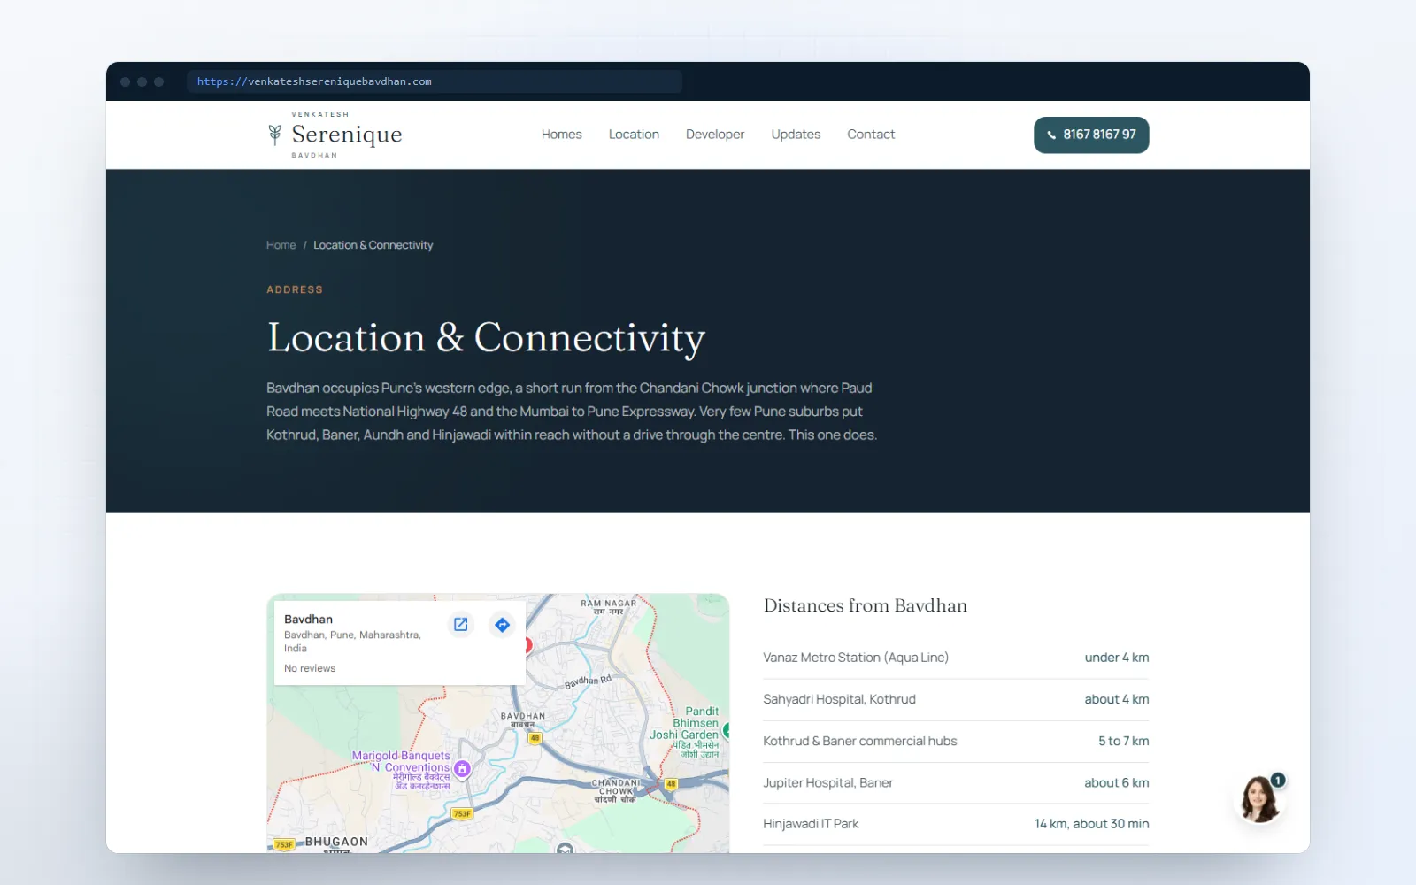
Task: Click the Bavdhan title in map card
Action: [308, 619]
